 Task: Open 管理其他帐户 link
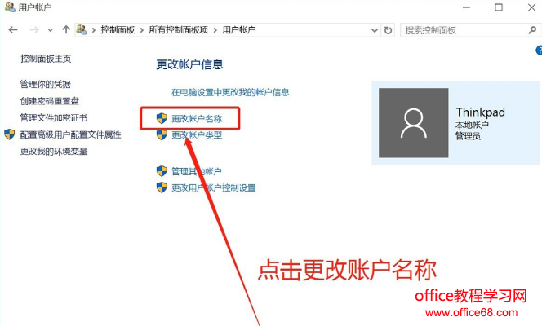coord(197,171)
